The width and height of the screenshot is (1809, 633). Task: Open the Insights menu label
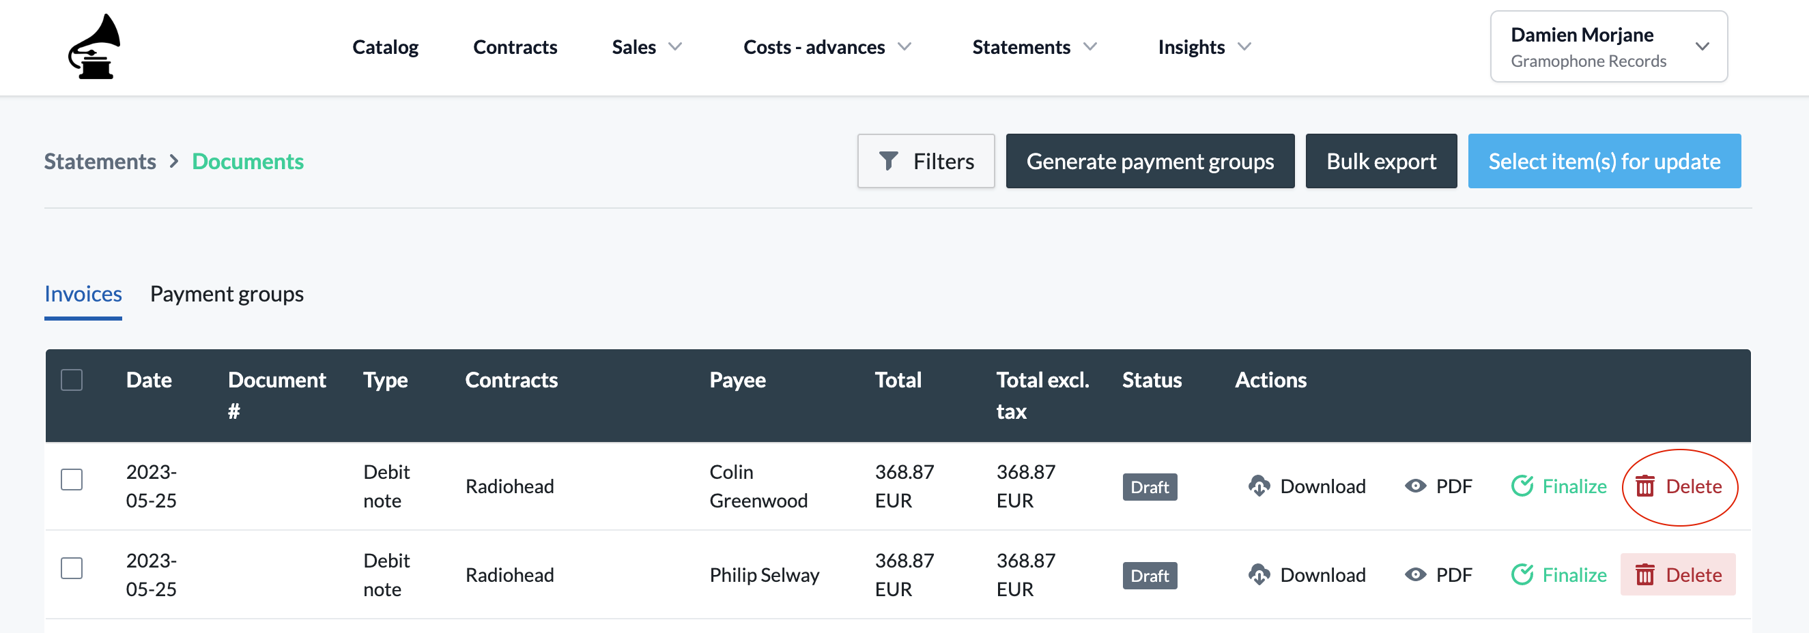pyautogui.click(x=1191, y=47)
